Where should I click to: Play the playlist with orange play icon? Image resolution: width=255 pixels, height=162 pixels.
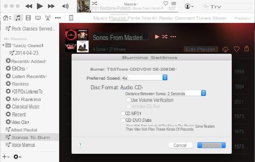[x=157, y=37]
